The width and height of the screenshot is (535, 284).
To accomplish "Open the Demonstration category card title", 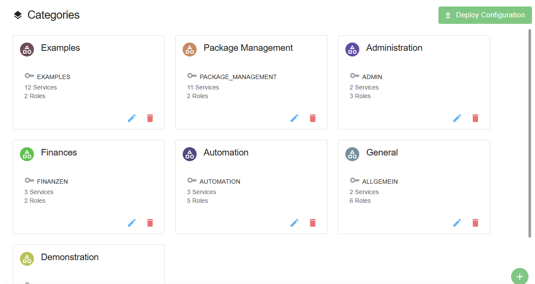I will point(70,257).
